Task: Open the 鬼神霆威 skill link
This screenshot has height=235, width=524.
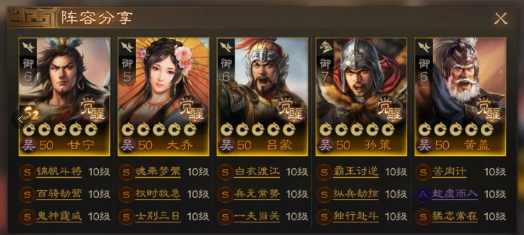Action: click(x=59, y=216)
